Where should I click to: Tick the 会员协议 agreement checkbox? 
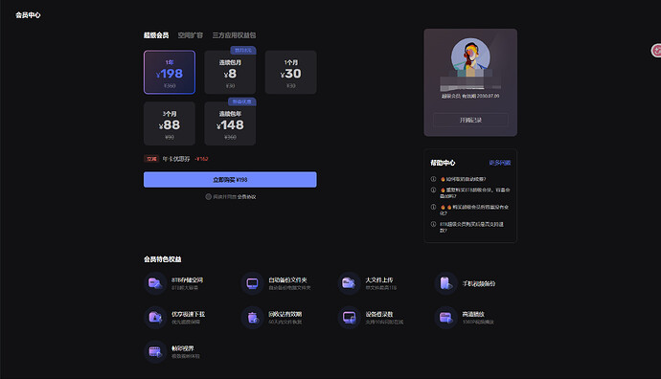click(x=208, y=196)
